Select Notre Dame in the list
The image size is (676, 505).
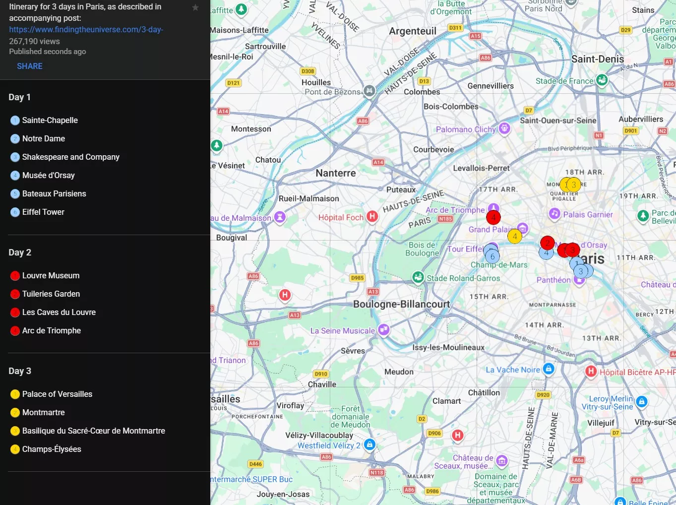[44, 138]
